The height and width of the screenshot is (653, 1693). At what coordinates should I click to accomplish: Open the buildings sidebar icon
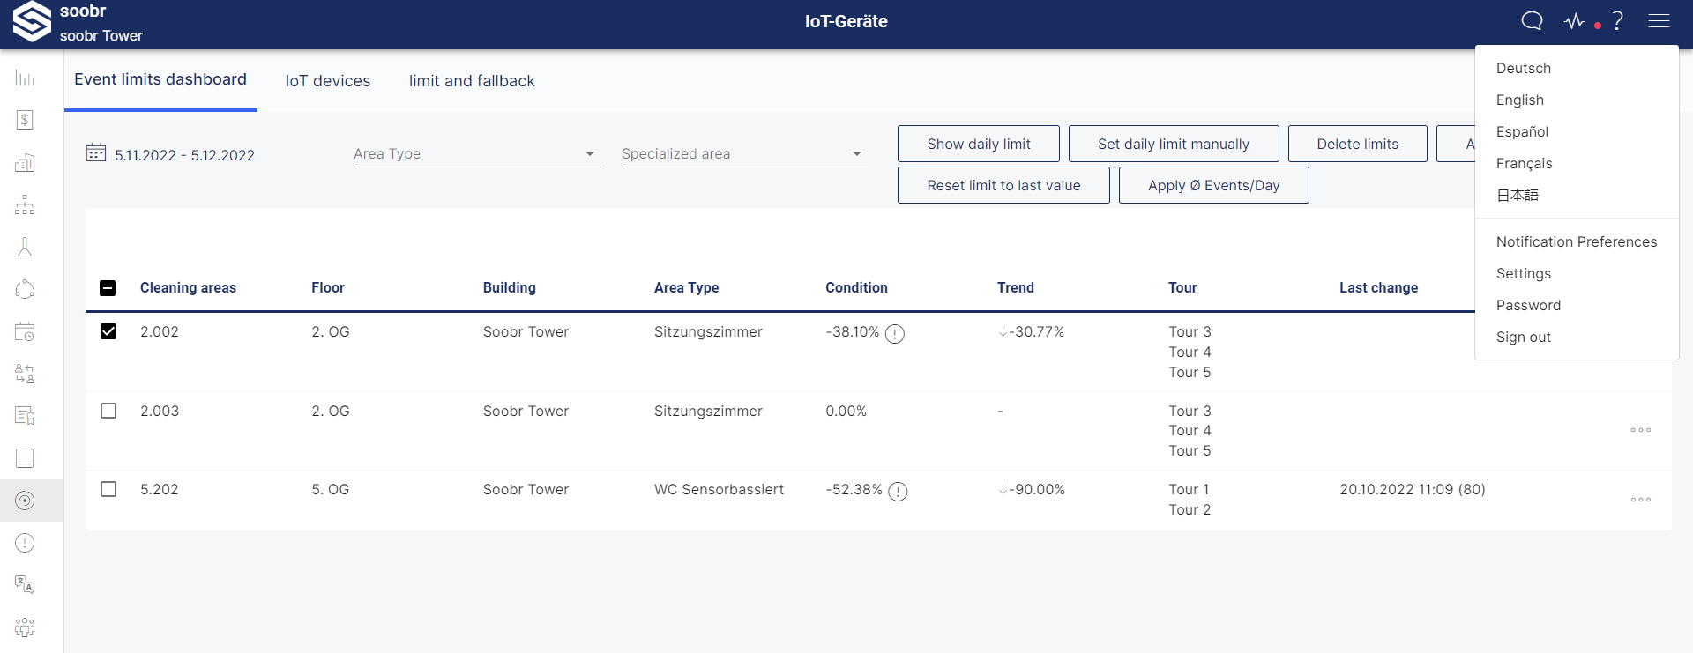[x=25, y=163]
